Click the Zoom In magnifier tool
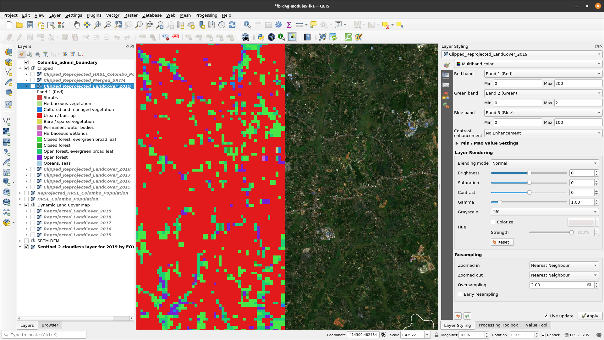The height and width of the screenshot is (340, 604). [x=97, y=25]
